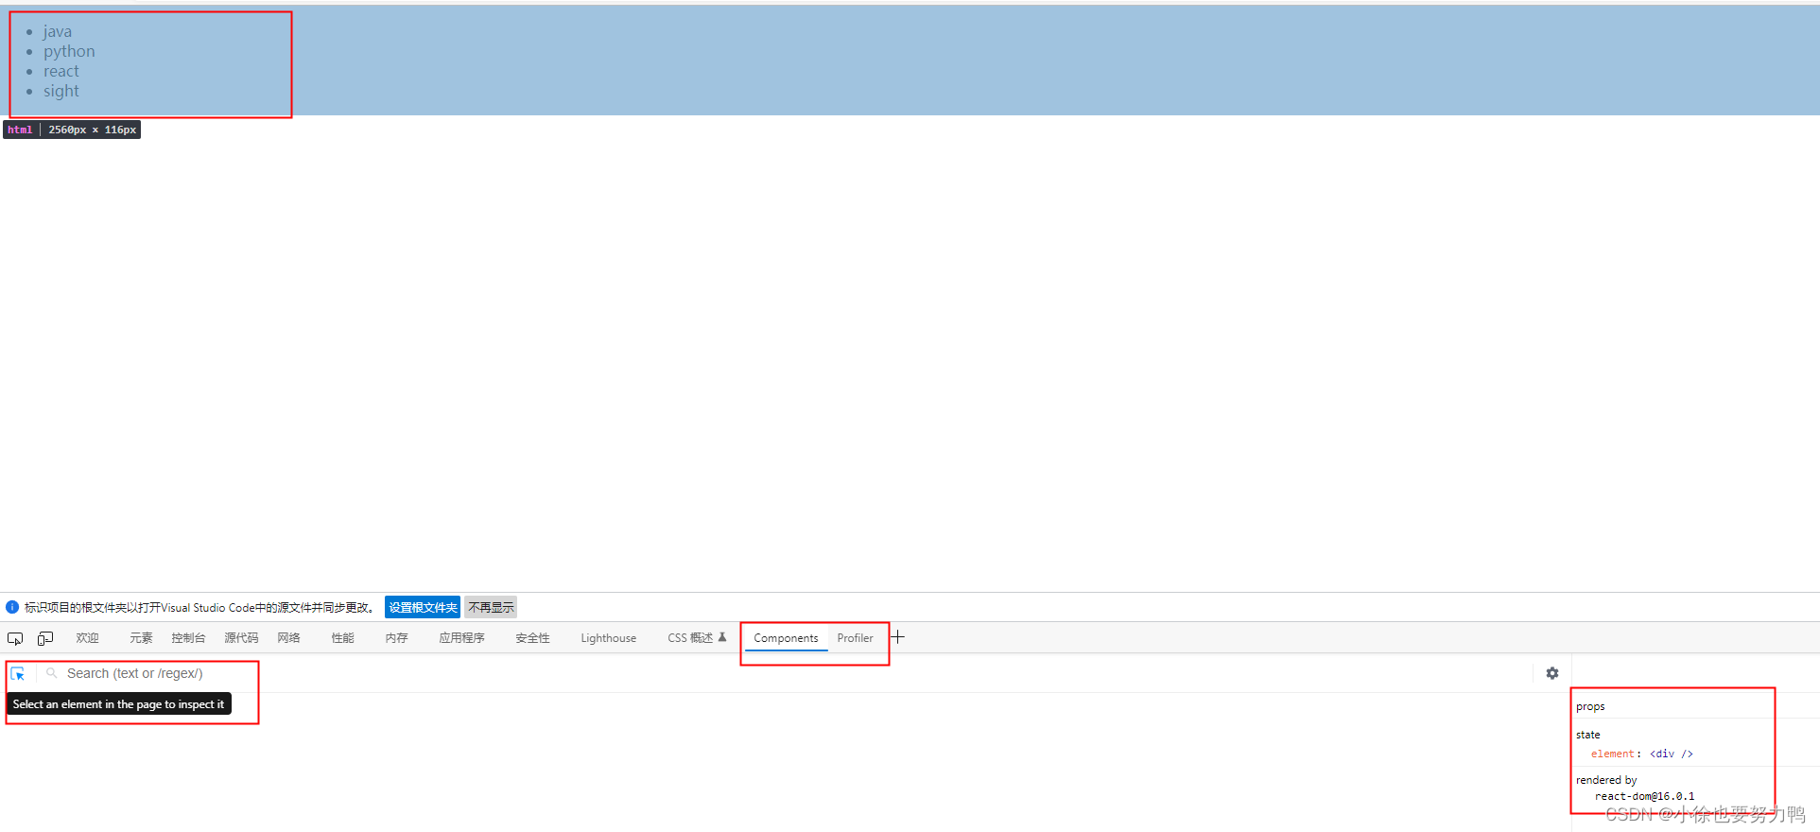Click the react list item
Image resolution: width=1820 pixels, height=832 pixels.
(x=61, y=71)
